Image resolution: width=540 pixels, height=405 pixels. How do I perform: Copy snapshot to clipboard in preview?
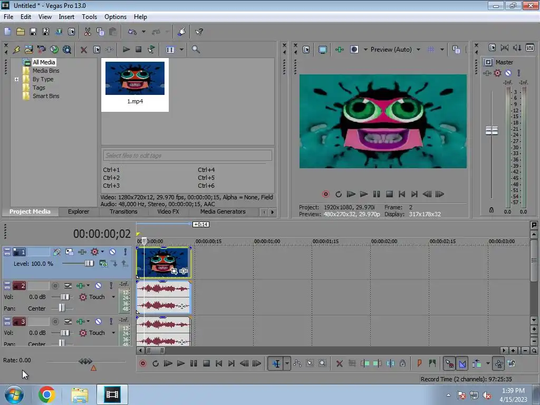456,50
